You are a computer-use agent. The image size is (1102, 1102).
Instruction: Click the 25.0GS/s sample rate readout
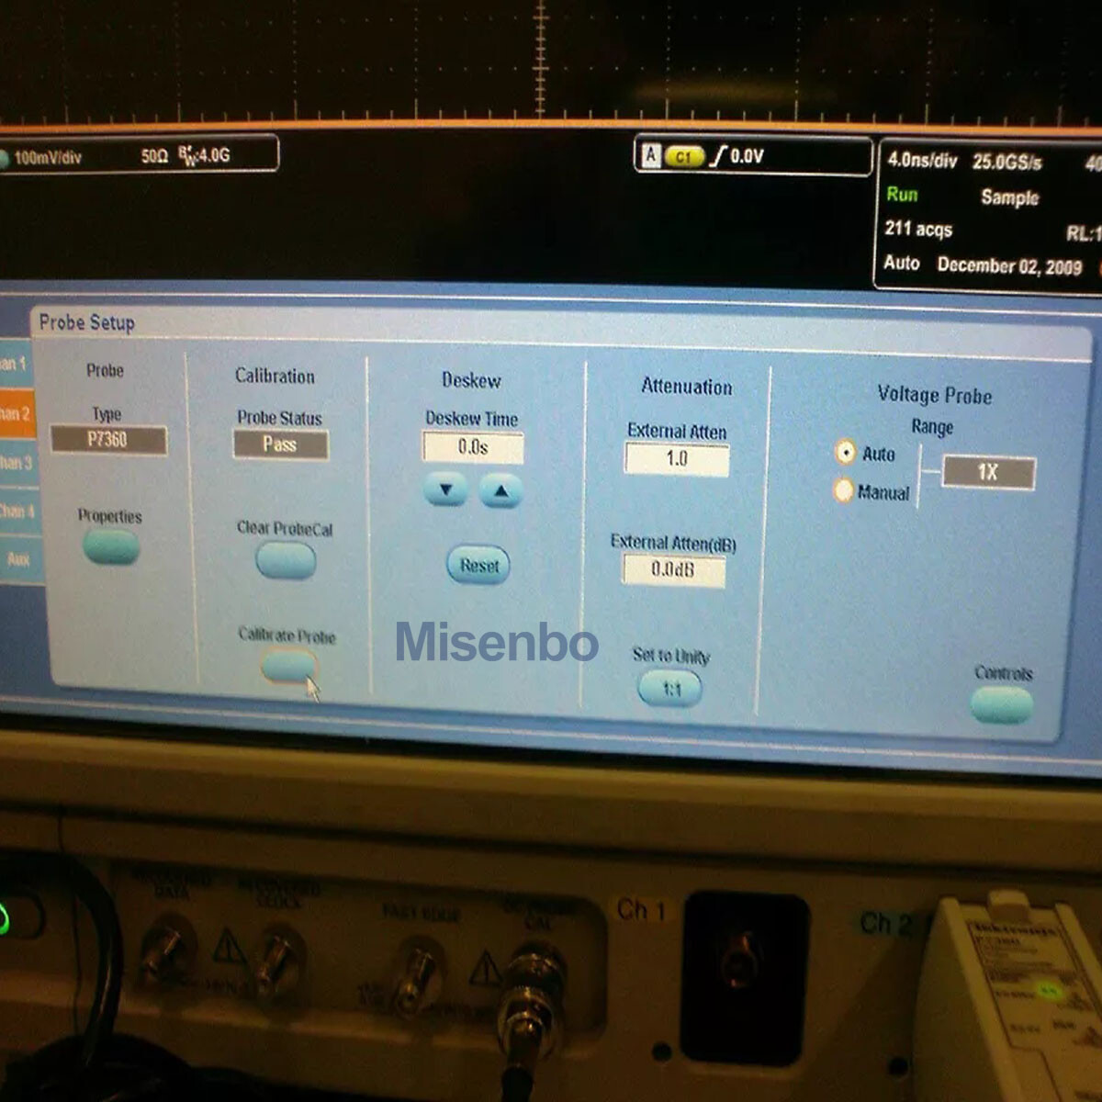pyautogui.click(x=1007, y=162)
